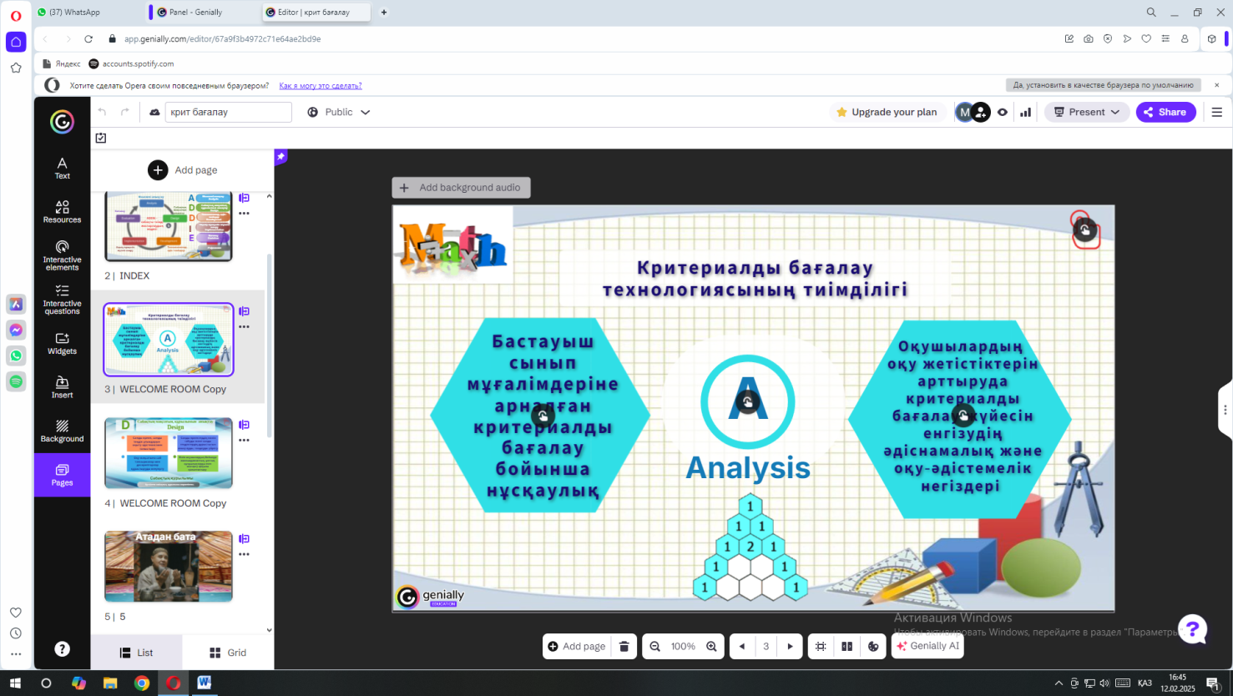This screenshot has height=696, width=1233.
Task: Select page 5 thumbnail
Action: click(x=169, y=567)
